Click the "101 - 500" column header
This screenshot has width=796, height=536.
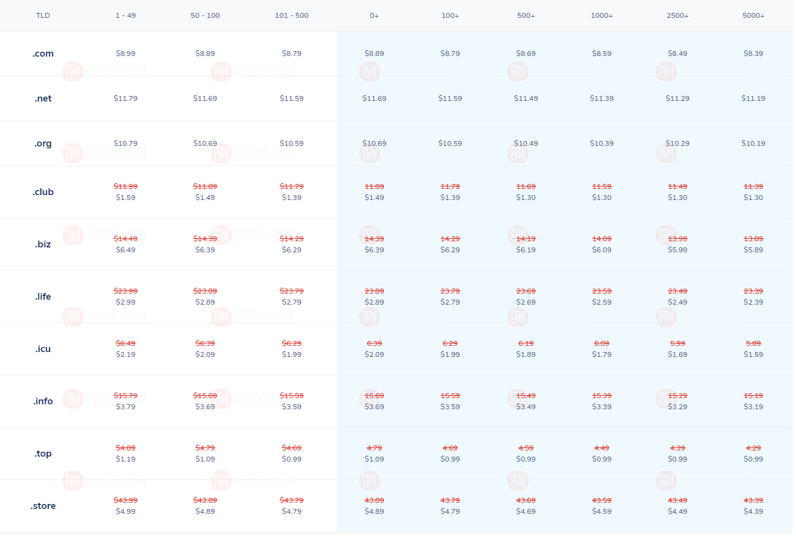point(292,15)
